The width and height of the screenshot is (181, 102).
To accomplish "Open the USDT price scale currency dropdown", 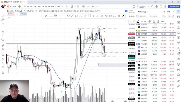I will click(131, 10).
